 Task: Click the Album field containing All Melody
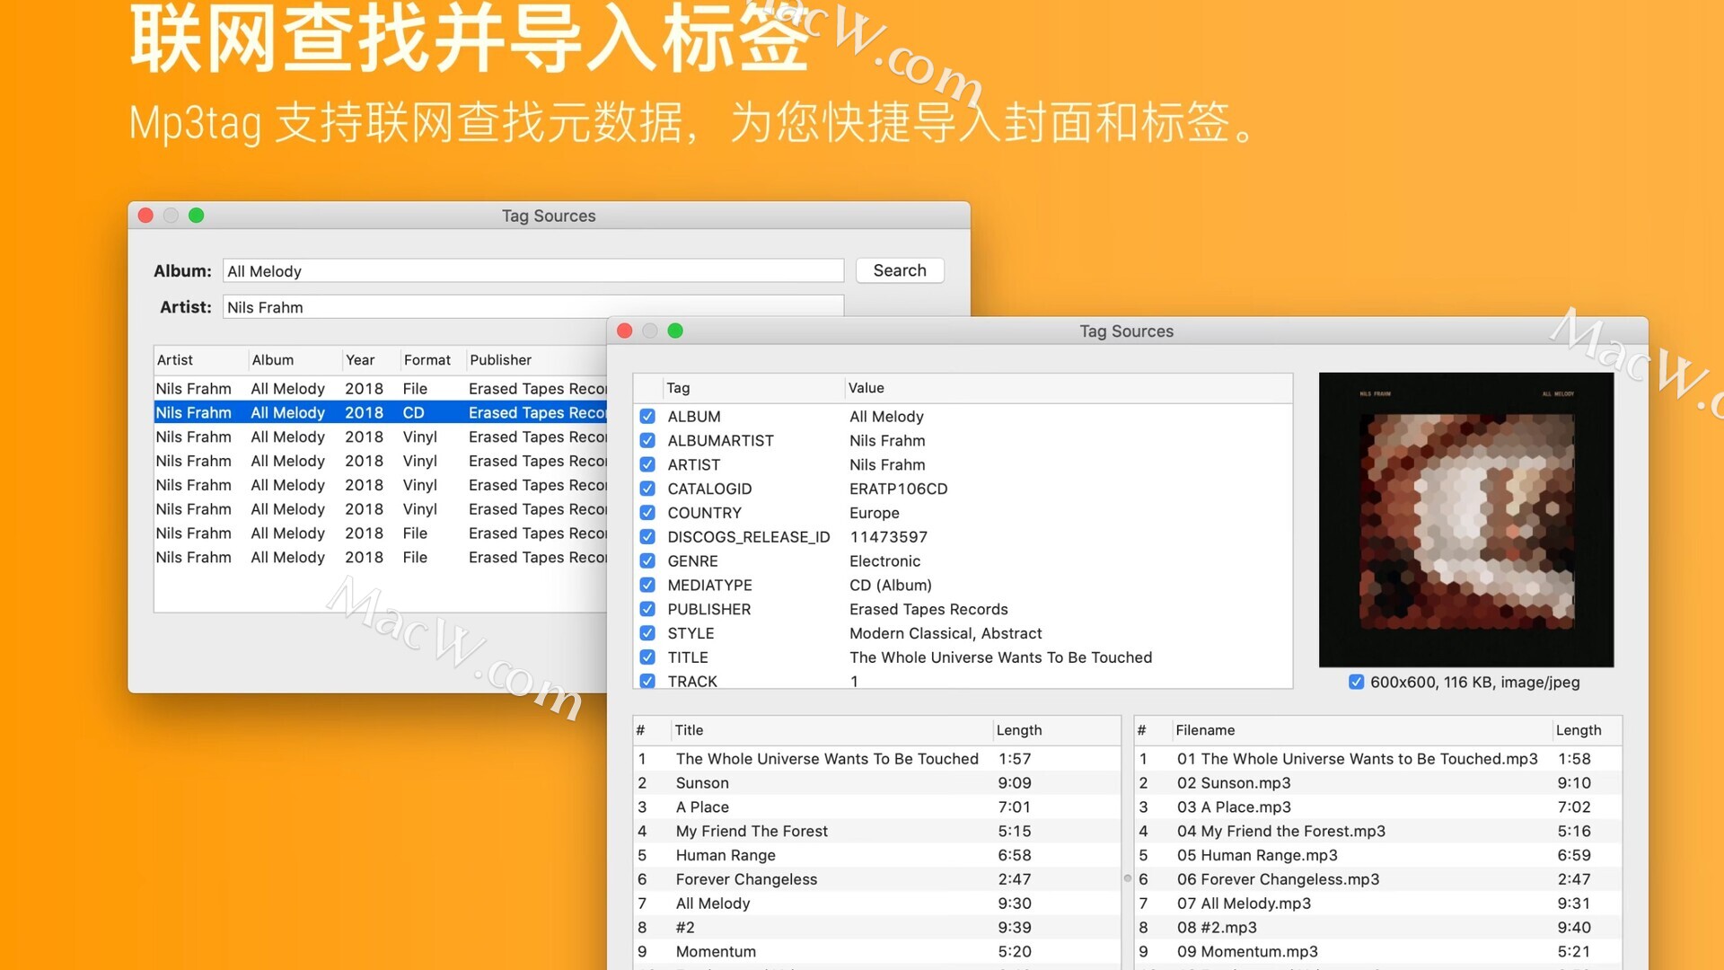[533, 271]
